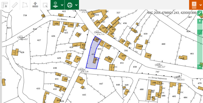The image size is (203, 103).
Task: Open the orange panel dropdown chevron
Action: pos(200,5)
